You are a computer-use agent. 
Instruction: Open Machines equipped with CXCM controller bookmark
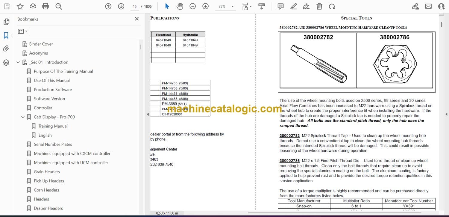coord(72,153)
